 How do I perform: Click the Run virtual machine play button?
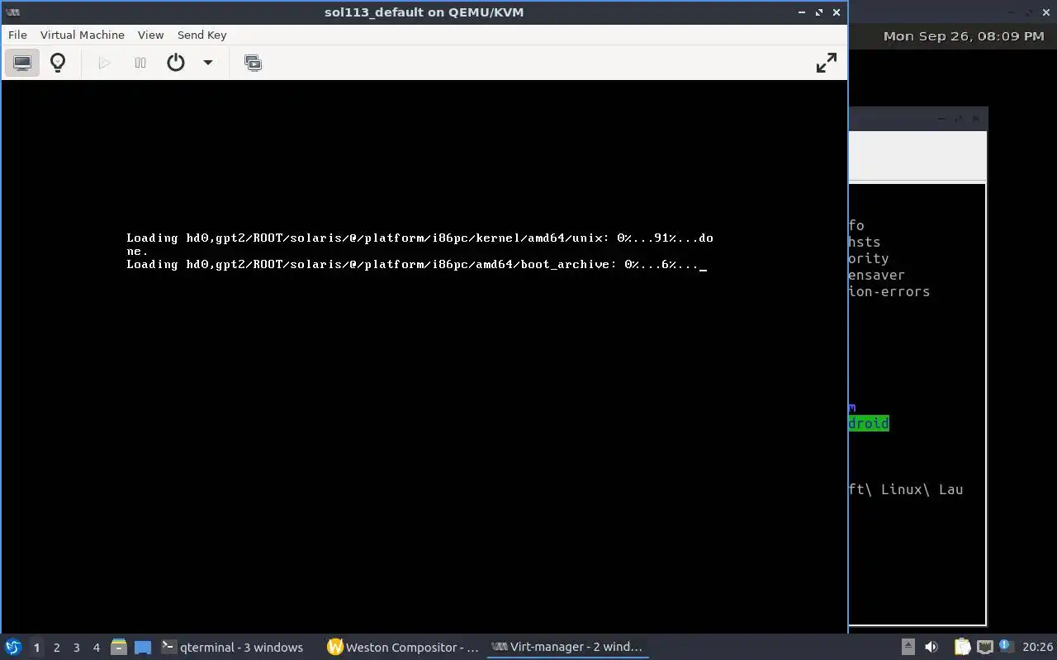point(104,63)
